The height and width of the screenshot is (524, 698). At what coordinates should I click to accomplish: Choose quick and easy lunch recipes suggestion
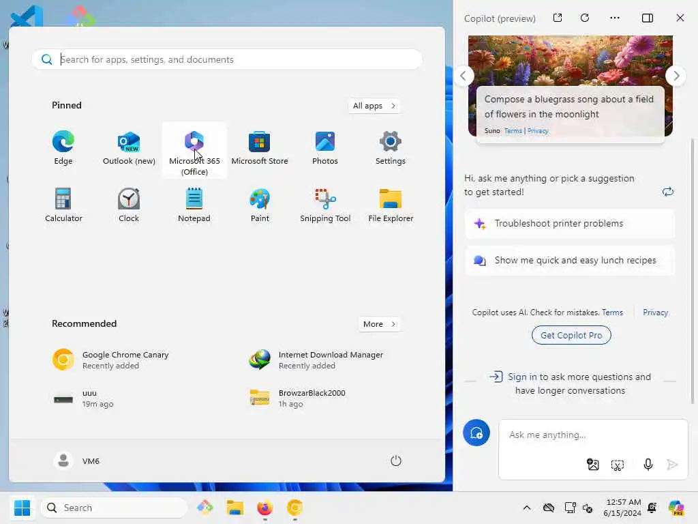click(570, 260)
